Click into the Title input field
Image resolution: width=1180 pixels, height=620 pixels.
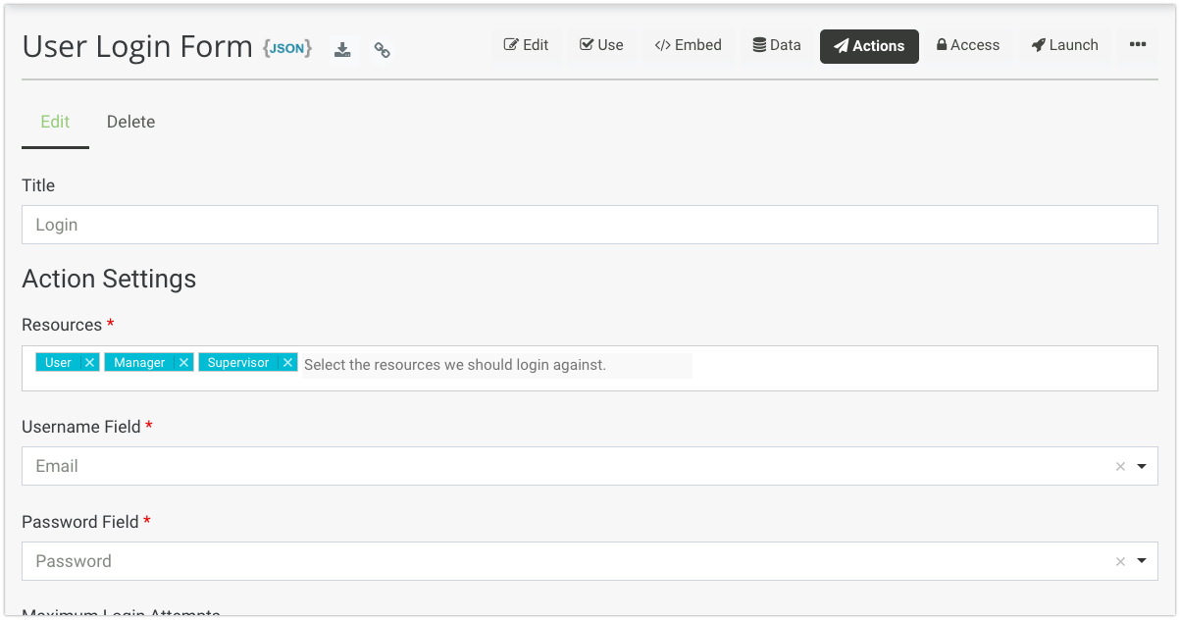click(589, 225)
